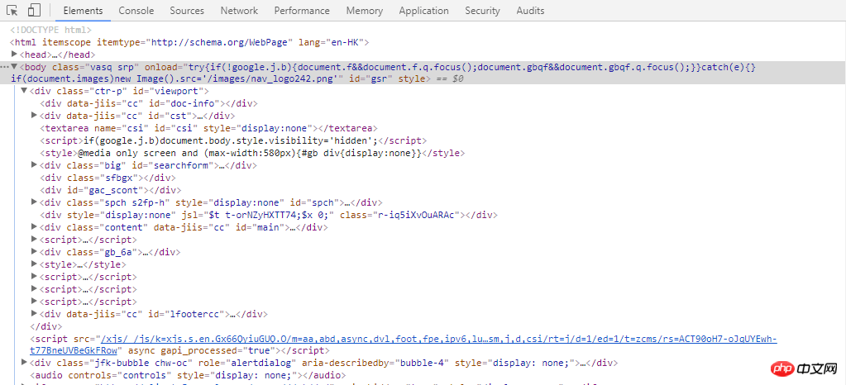Open the Memory tab
846x385 pixels.
(x=364, y=11)
